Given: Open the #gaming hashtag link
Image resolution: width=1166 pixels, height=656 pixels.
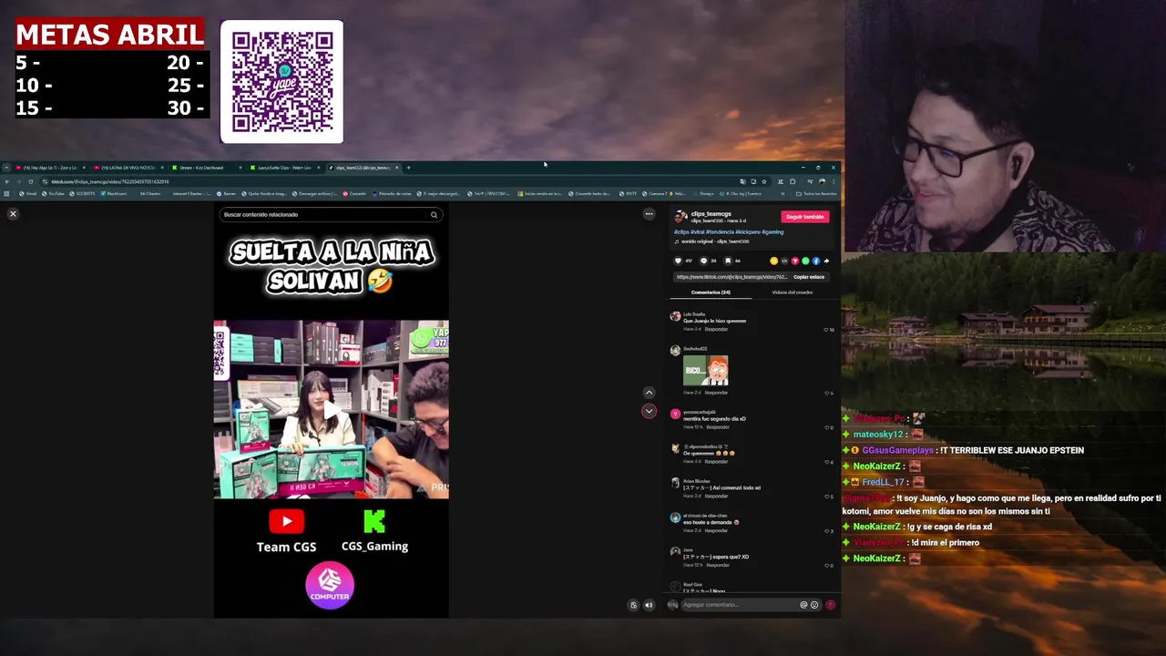Looking at the screenshot, I should pyautogui.click(x=772, y=232).
